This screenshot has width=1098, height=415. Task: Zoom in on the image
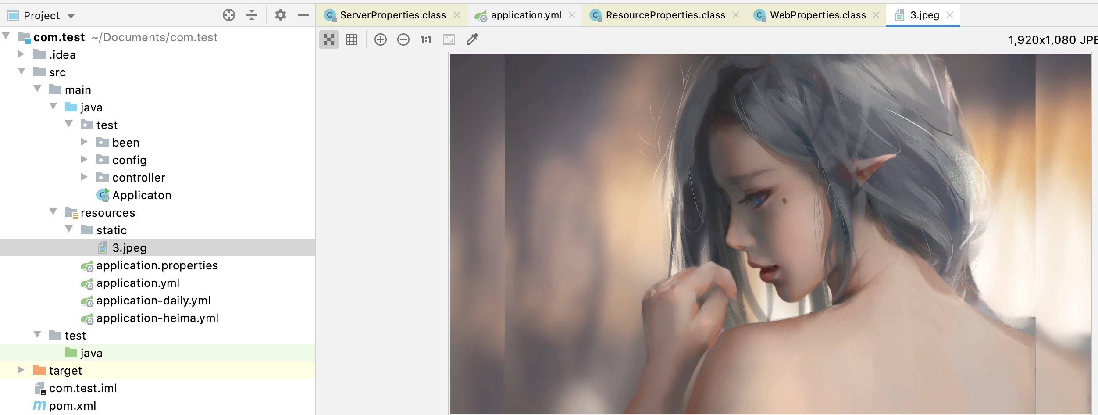click(381, 40)
